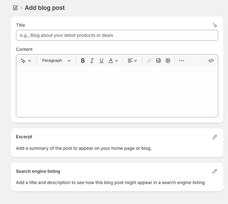This screenshot has height=204, width=228.
Task: Switch to HTML code view
Action: coord(211,61)
